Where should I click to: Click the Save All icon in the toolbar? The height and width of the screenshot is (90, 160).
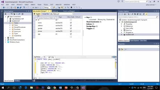20,7
